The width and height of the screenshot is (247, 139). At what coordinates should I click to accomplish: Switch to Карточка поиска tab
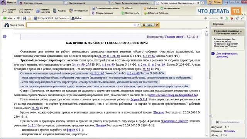tap(86, 3)
